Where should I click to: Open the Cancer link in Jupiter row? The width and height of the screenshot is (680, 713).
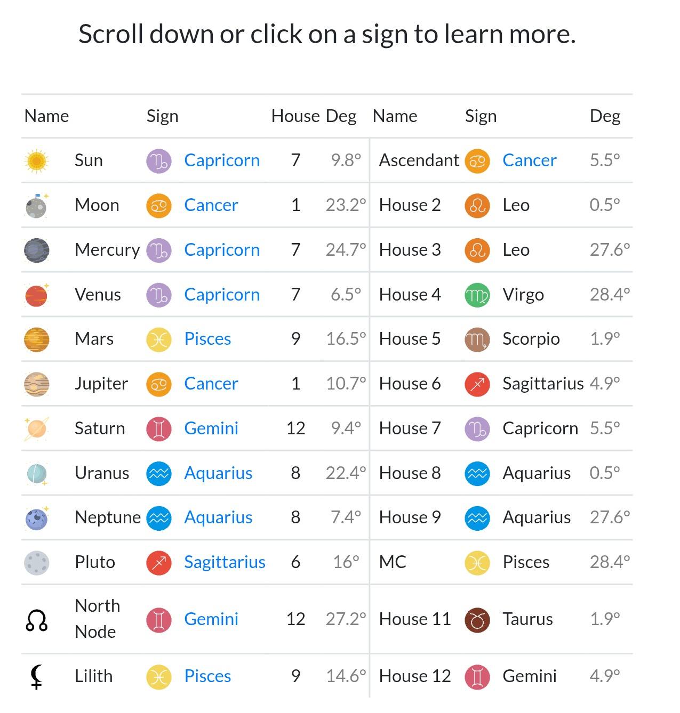coord(211,384)
